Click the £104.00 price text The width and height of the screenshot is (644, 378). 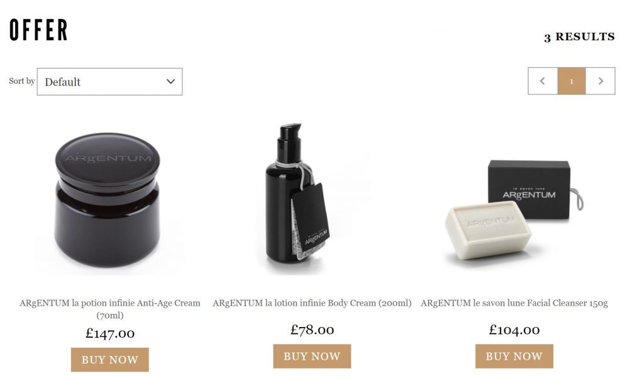pos(514,330)
